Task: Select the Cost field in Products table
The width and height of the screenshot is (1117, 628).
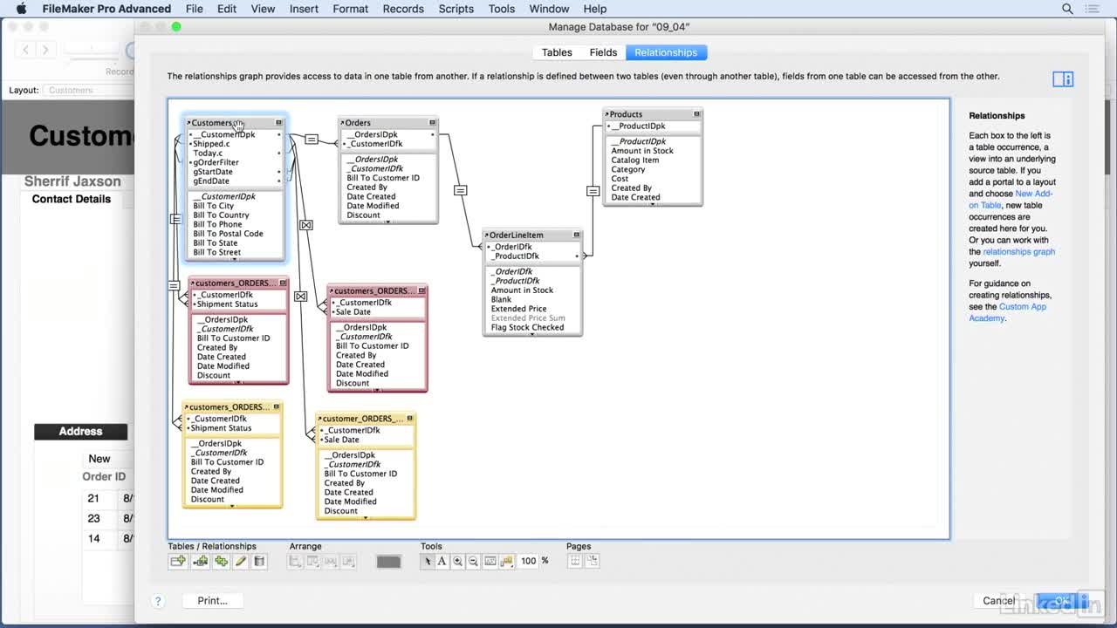Action: click(620, 179)
